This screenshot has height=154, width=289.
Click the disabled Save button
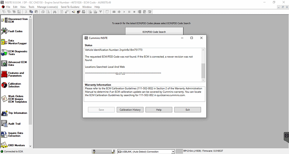pyautogui.click(x=101, y=110)
